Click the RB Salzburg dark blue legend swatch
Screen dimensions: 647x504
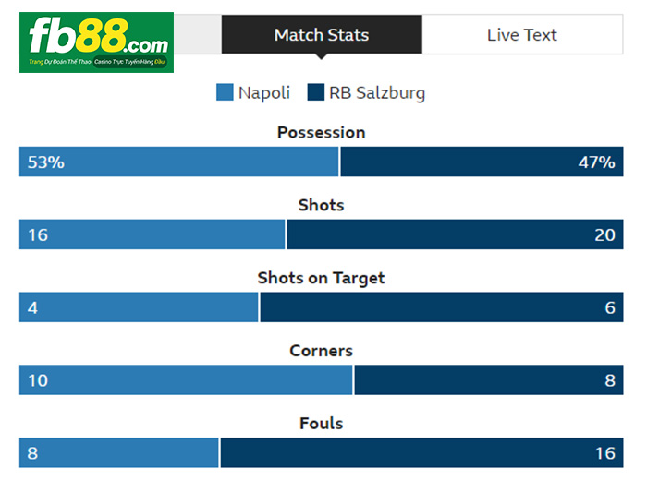tap(316, 92)
